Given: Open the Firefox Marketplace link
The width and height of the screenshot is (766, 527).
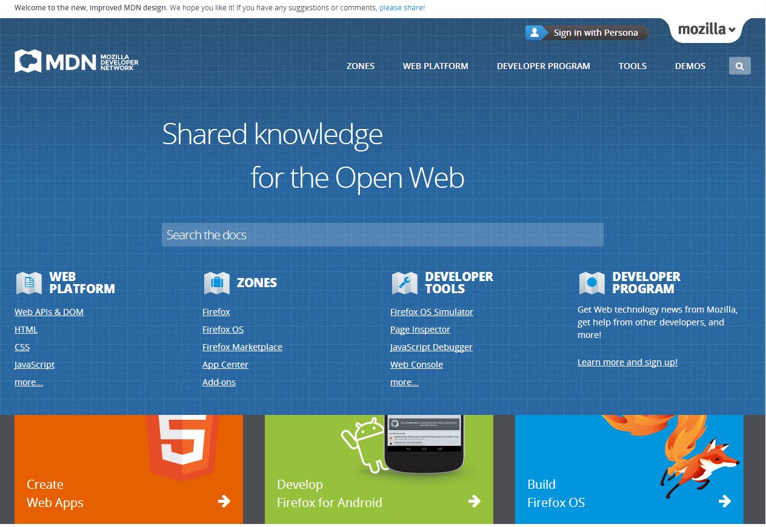Looking at the screenshot, I should (x=242, y=347).
